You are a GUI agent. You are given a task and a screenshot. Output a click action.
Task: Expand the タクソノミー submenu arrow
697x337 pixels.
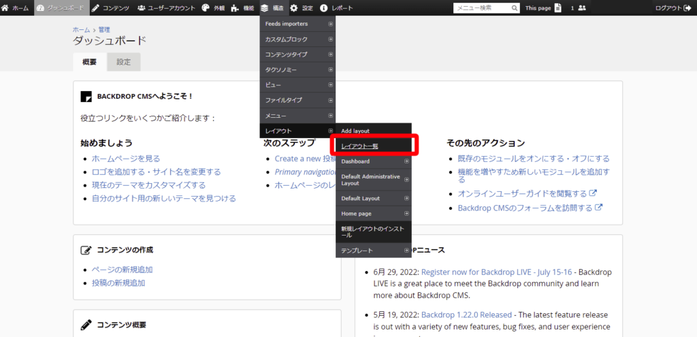point(330,70)
